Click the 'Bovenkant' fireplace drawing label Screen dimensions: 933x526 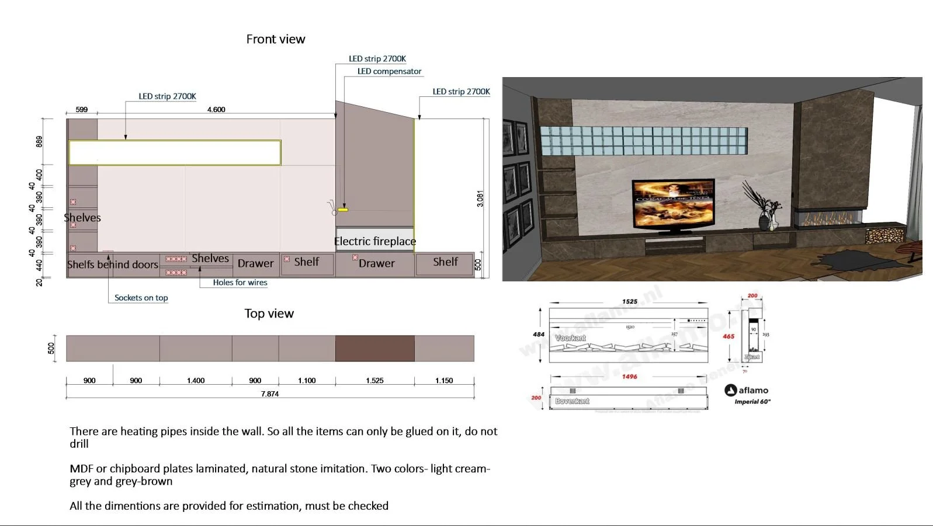572,401
